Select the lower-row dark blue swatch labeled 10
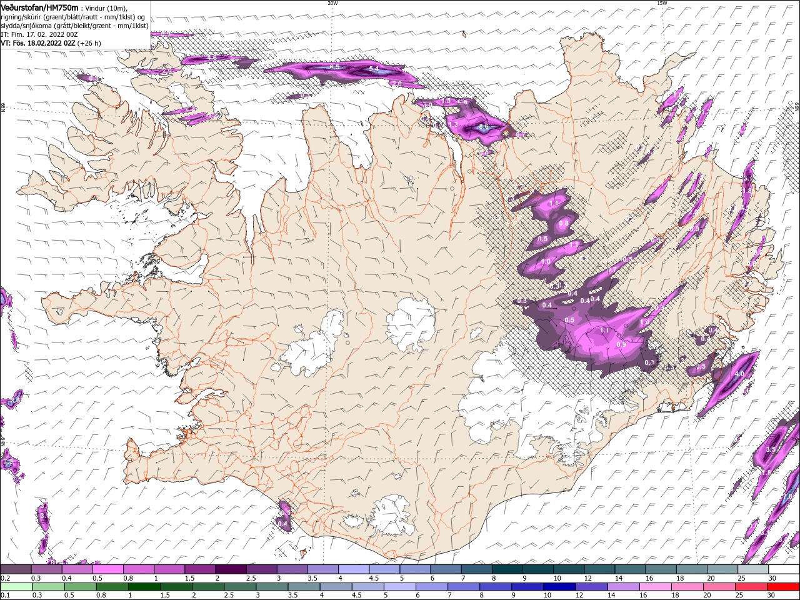This screenshot has width=800, height=600. click(559, 587)
